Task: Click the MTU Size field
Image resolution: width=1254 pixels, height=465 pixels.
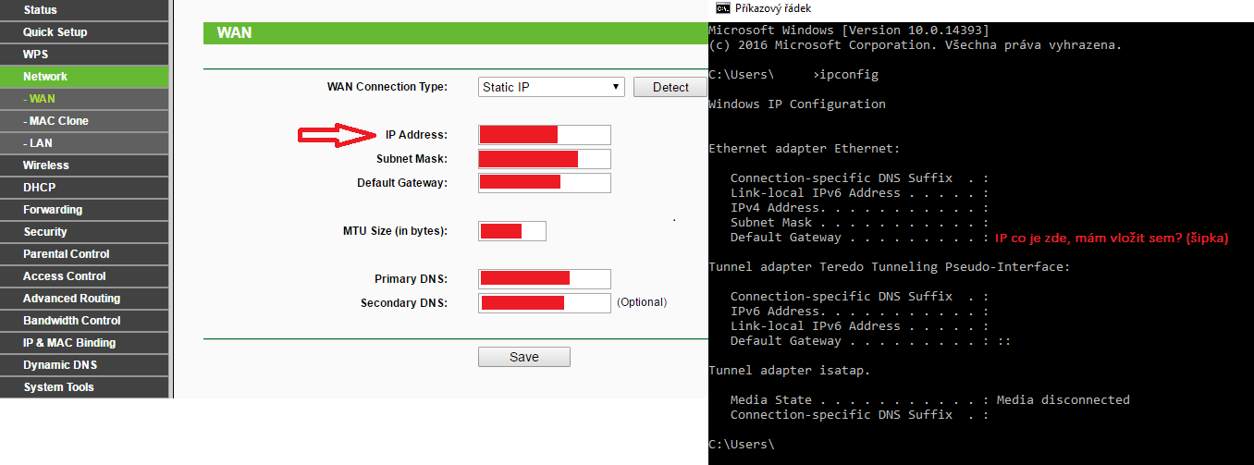Action: coord(512,231)
